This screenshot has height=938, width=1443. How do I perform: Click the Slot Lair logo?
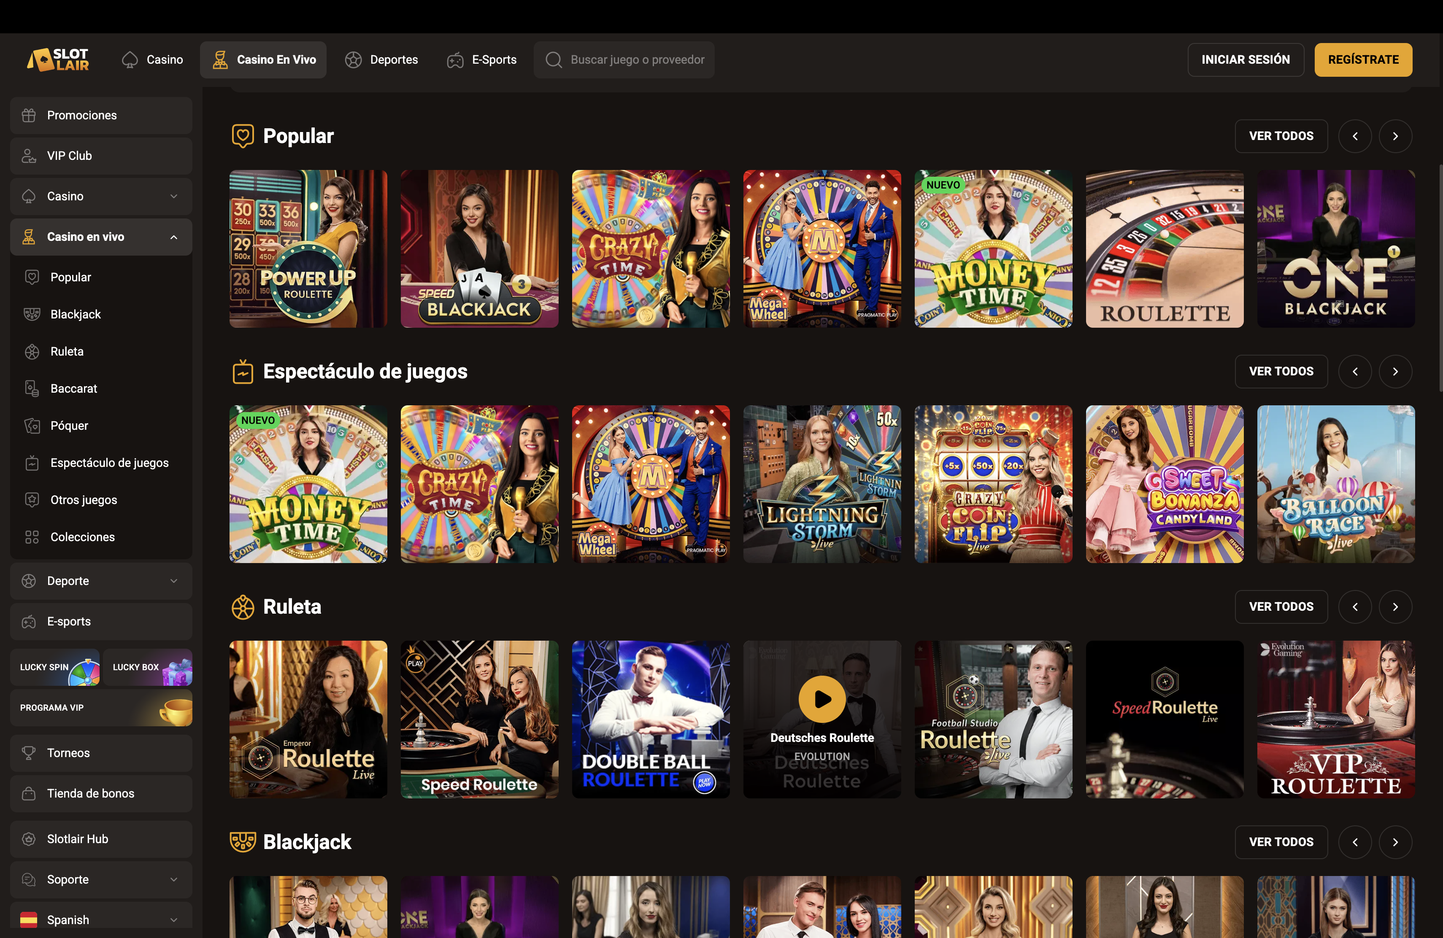58,59
